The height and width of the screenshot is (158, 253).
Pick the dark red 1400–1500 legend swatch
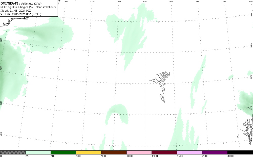coord(164,152)
